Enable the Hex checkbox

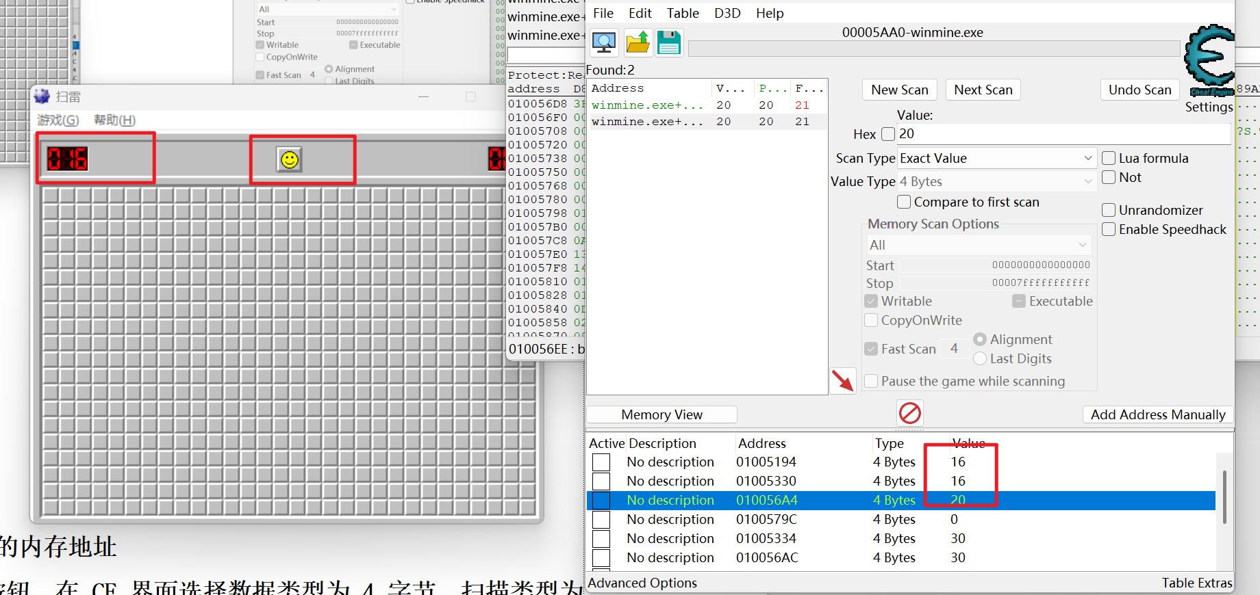[888, 134]
